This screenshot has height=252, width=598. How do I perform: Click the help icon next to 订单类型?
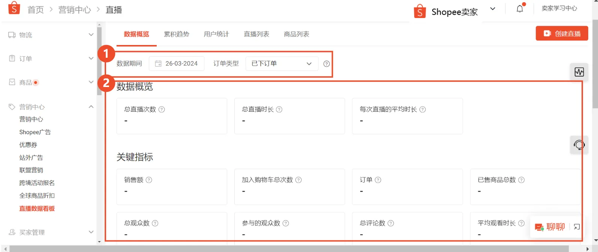(327, 64)
